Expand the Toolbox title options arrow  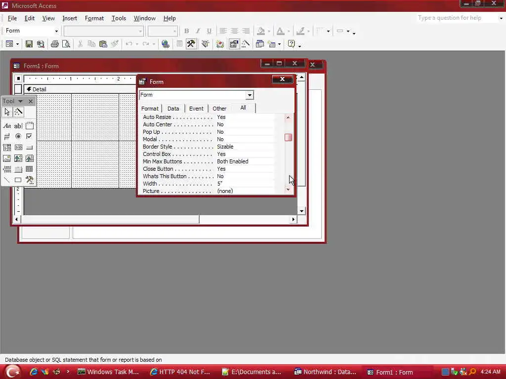tap(20, 101)
